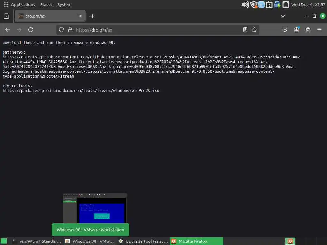
Task: Open the Applications menu
Action: click(23, 4)
